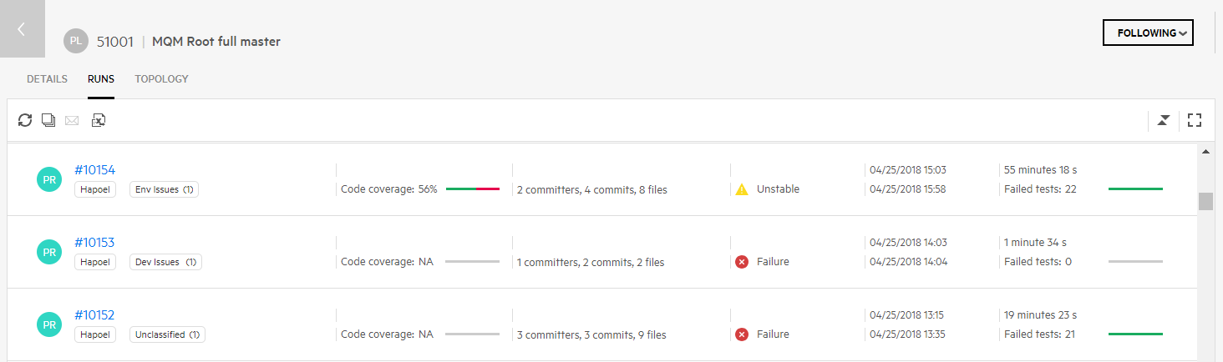Click the PL avatar next to 51001
The height and width of the screenshot is (362, 1223).
(76, 41)
